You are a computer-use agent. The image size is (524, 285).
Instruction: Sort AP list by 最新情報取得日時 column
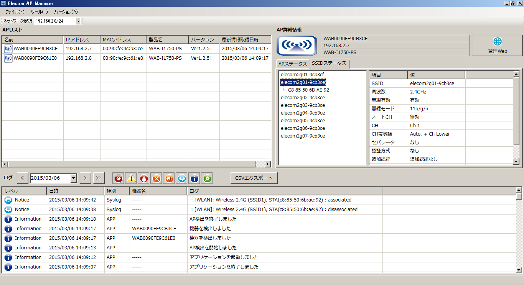coord(245,40)
